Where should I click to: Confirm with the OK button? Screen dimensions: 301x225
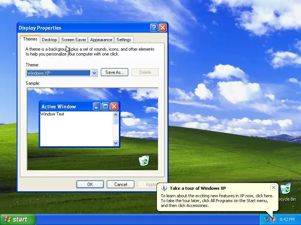(90, 184)
